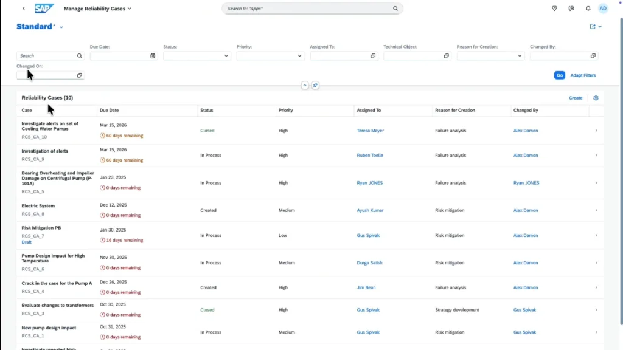Open the AD user profile avatar

tap(603, 9)
